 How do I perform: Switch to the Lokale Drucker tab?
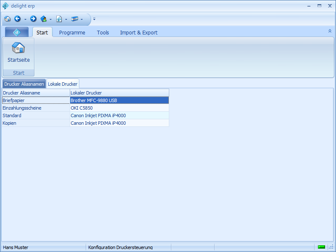click(x=63, y=84)
